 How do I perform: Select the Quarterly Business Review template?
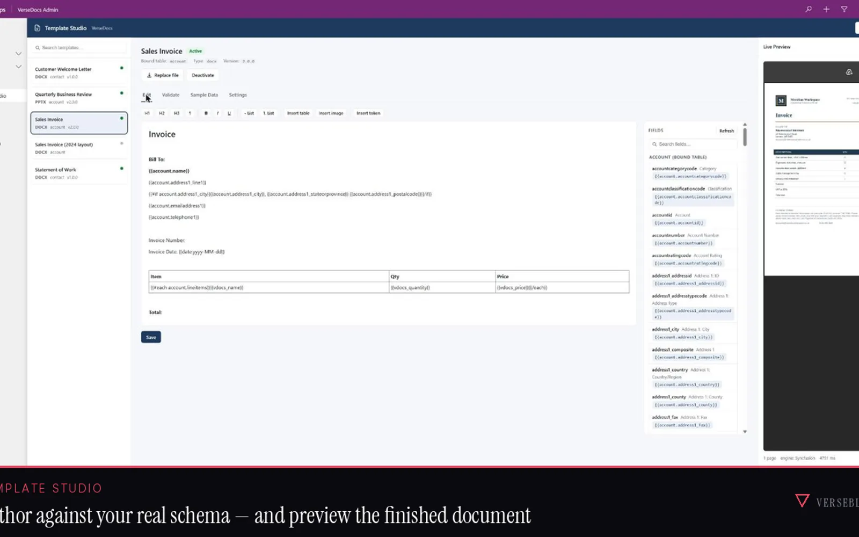point(79,98)
